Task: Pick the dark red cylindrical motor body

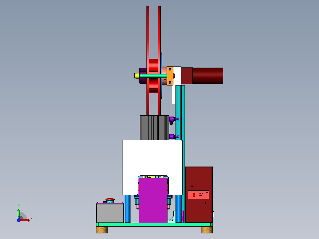Action: 208,76
